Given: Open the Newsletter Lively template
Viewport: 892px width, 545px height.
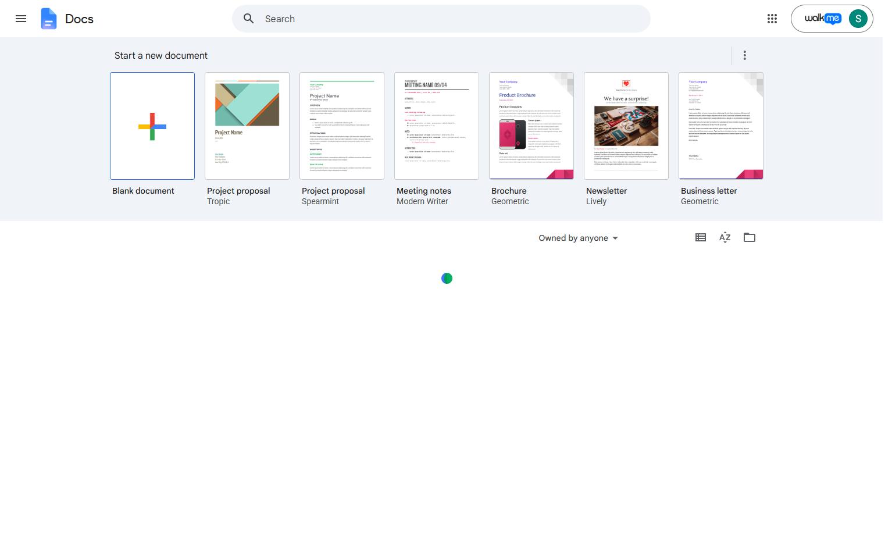Looking at the screenshot, I should 626,126.
